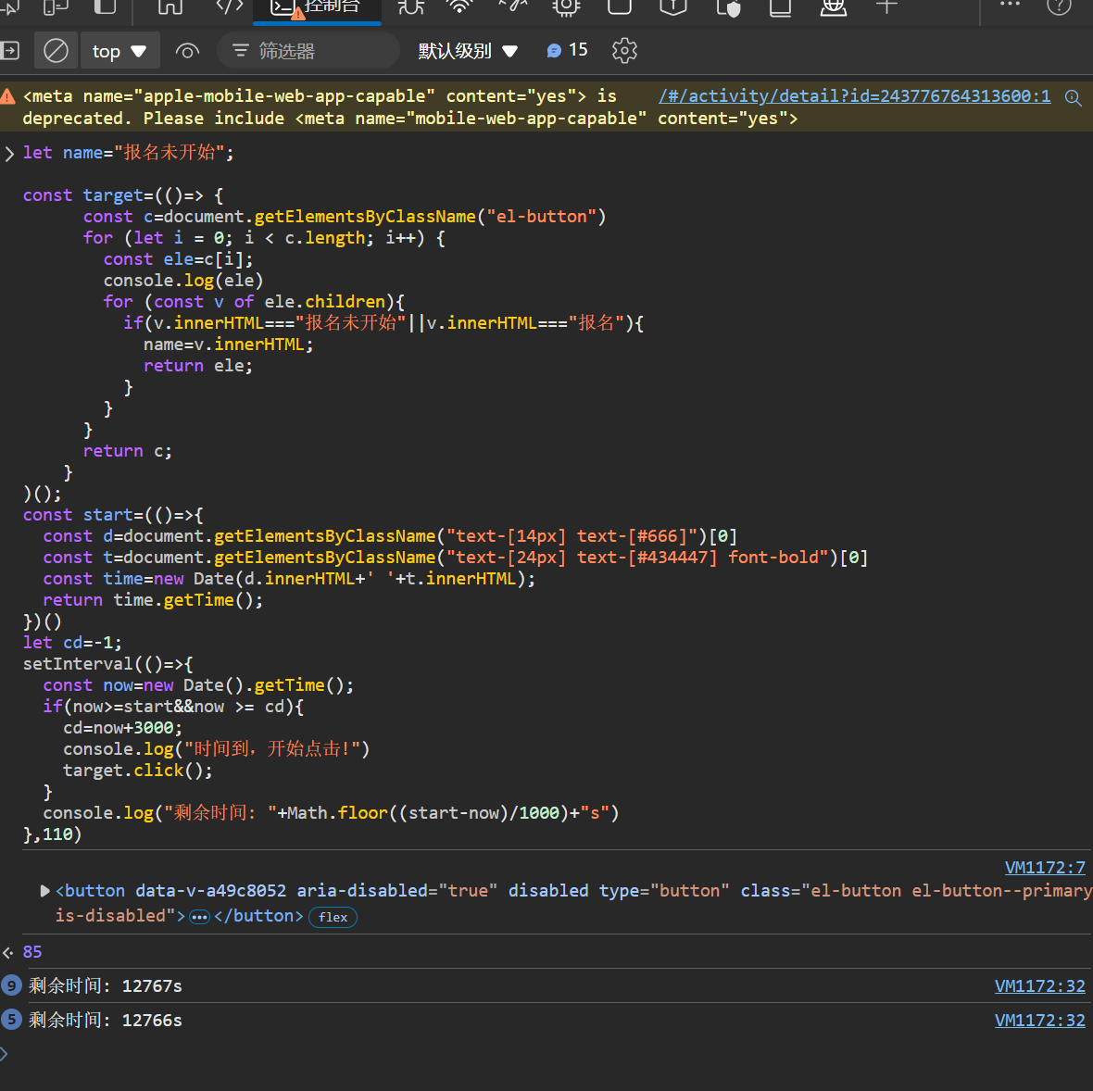Toggle device emulation mode icon
Image resolution: width=1093 pixels, height=1091 pixels.
[x=56, y=7]
